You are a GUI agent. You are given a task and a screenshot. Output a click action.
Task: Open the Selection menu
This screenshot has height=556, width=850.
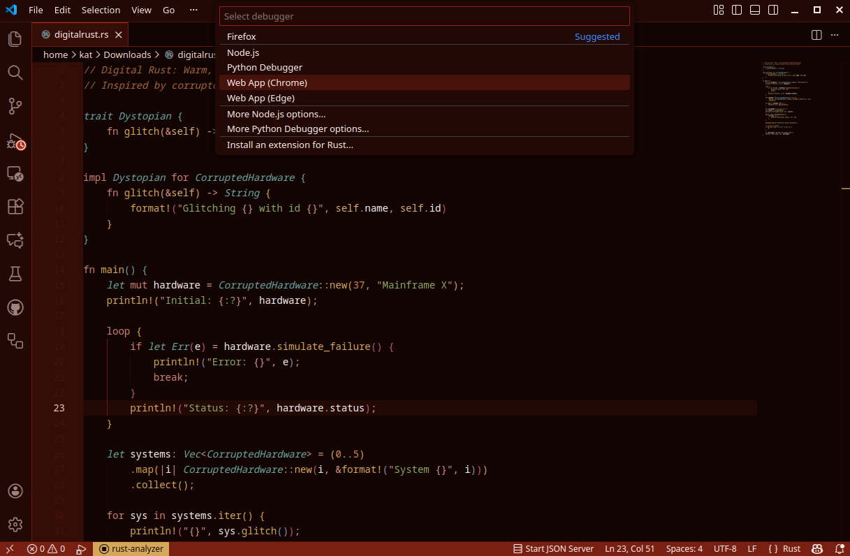click(x=101, y=10)
